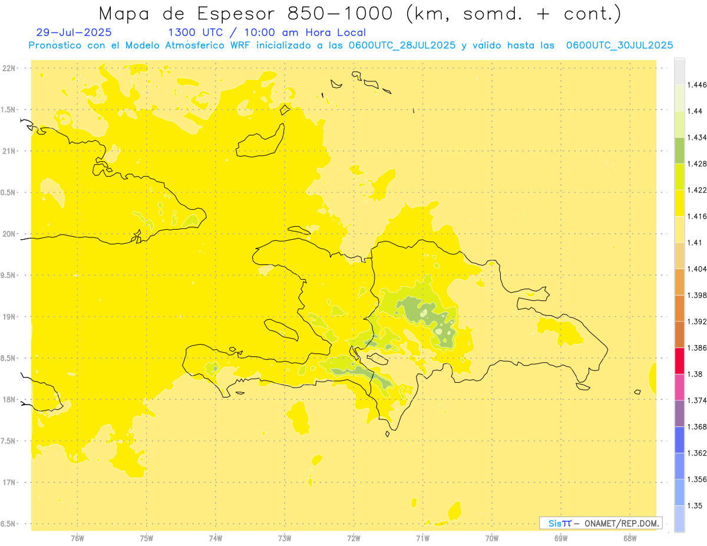The width and height of the screenshot is (707, 546).
Task: Click the 72W longitude label
Action: (353, 538)
